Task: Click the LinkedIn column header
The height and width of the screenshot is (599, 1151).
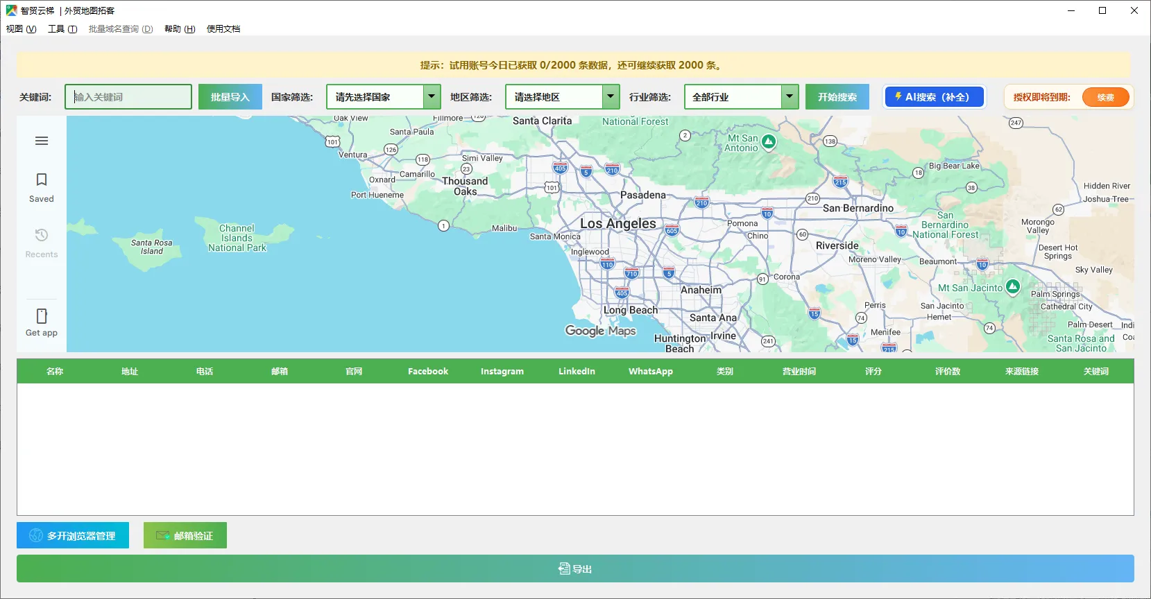Action: 577,372
